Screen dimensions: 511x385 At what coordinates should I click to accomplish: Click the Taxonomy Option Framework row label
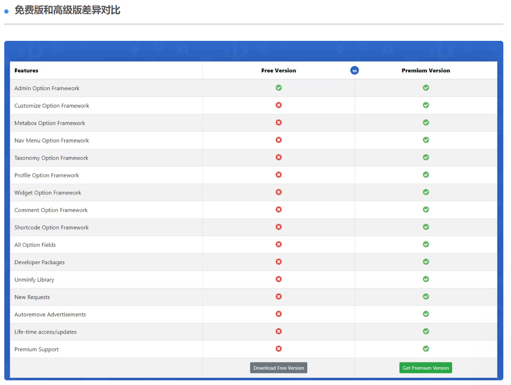point(51,157)
